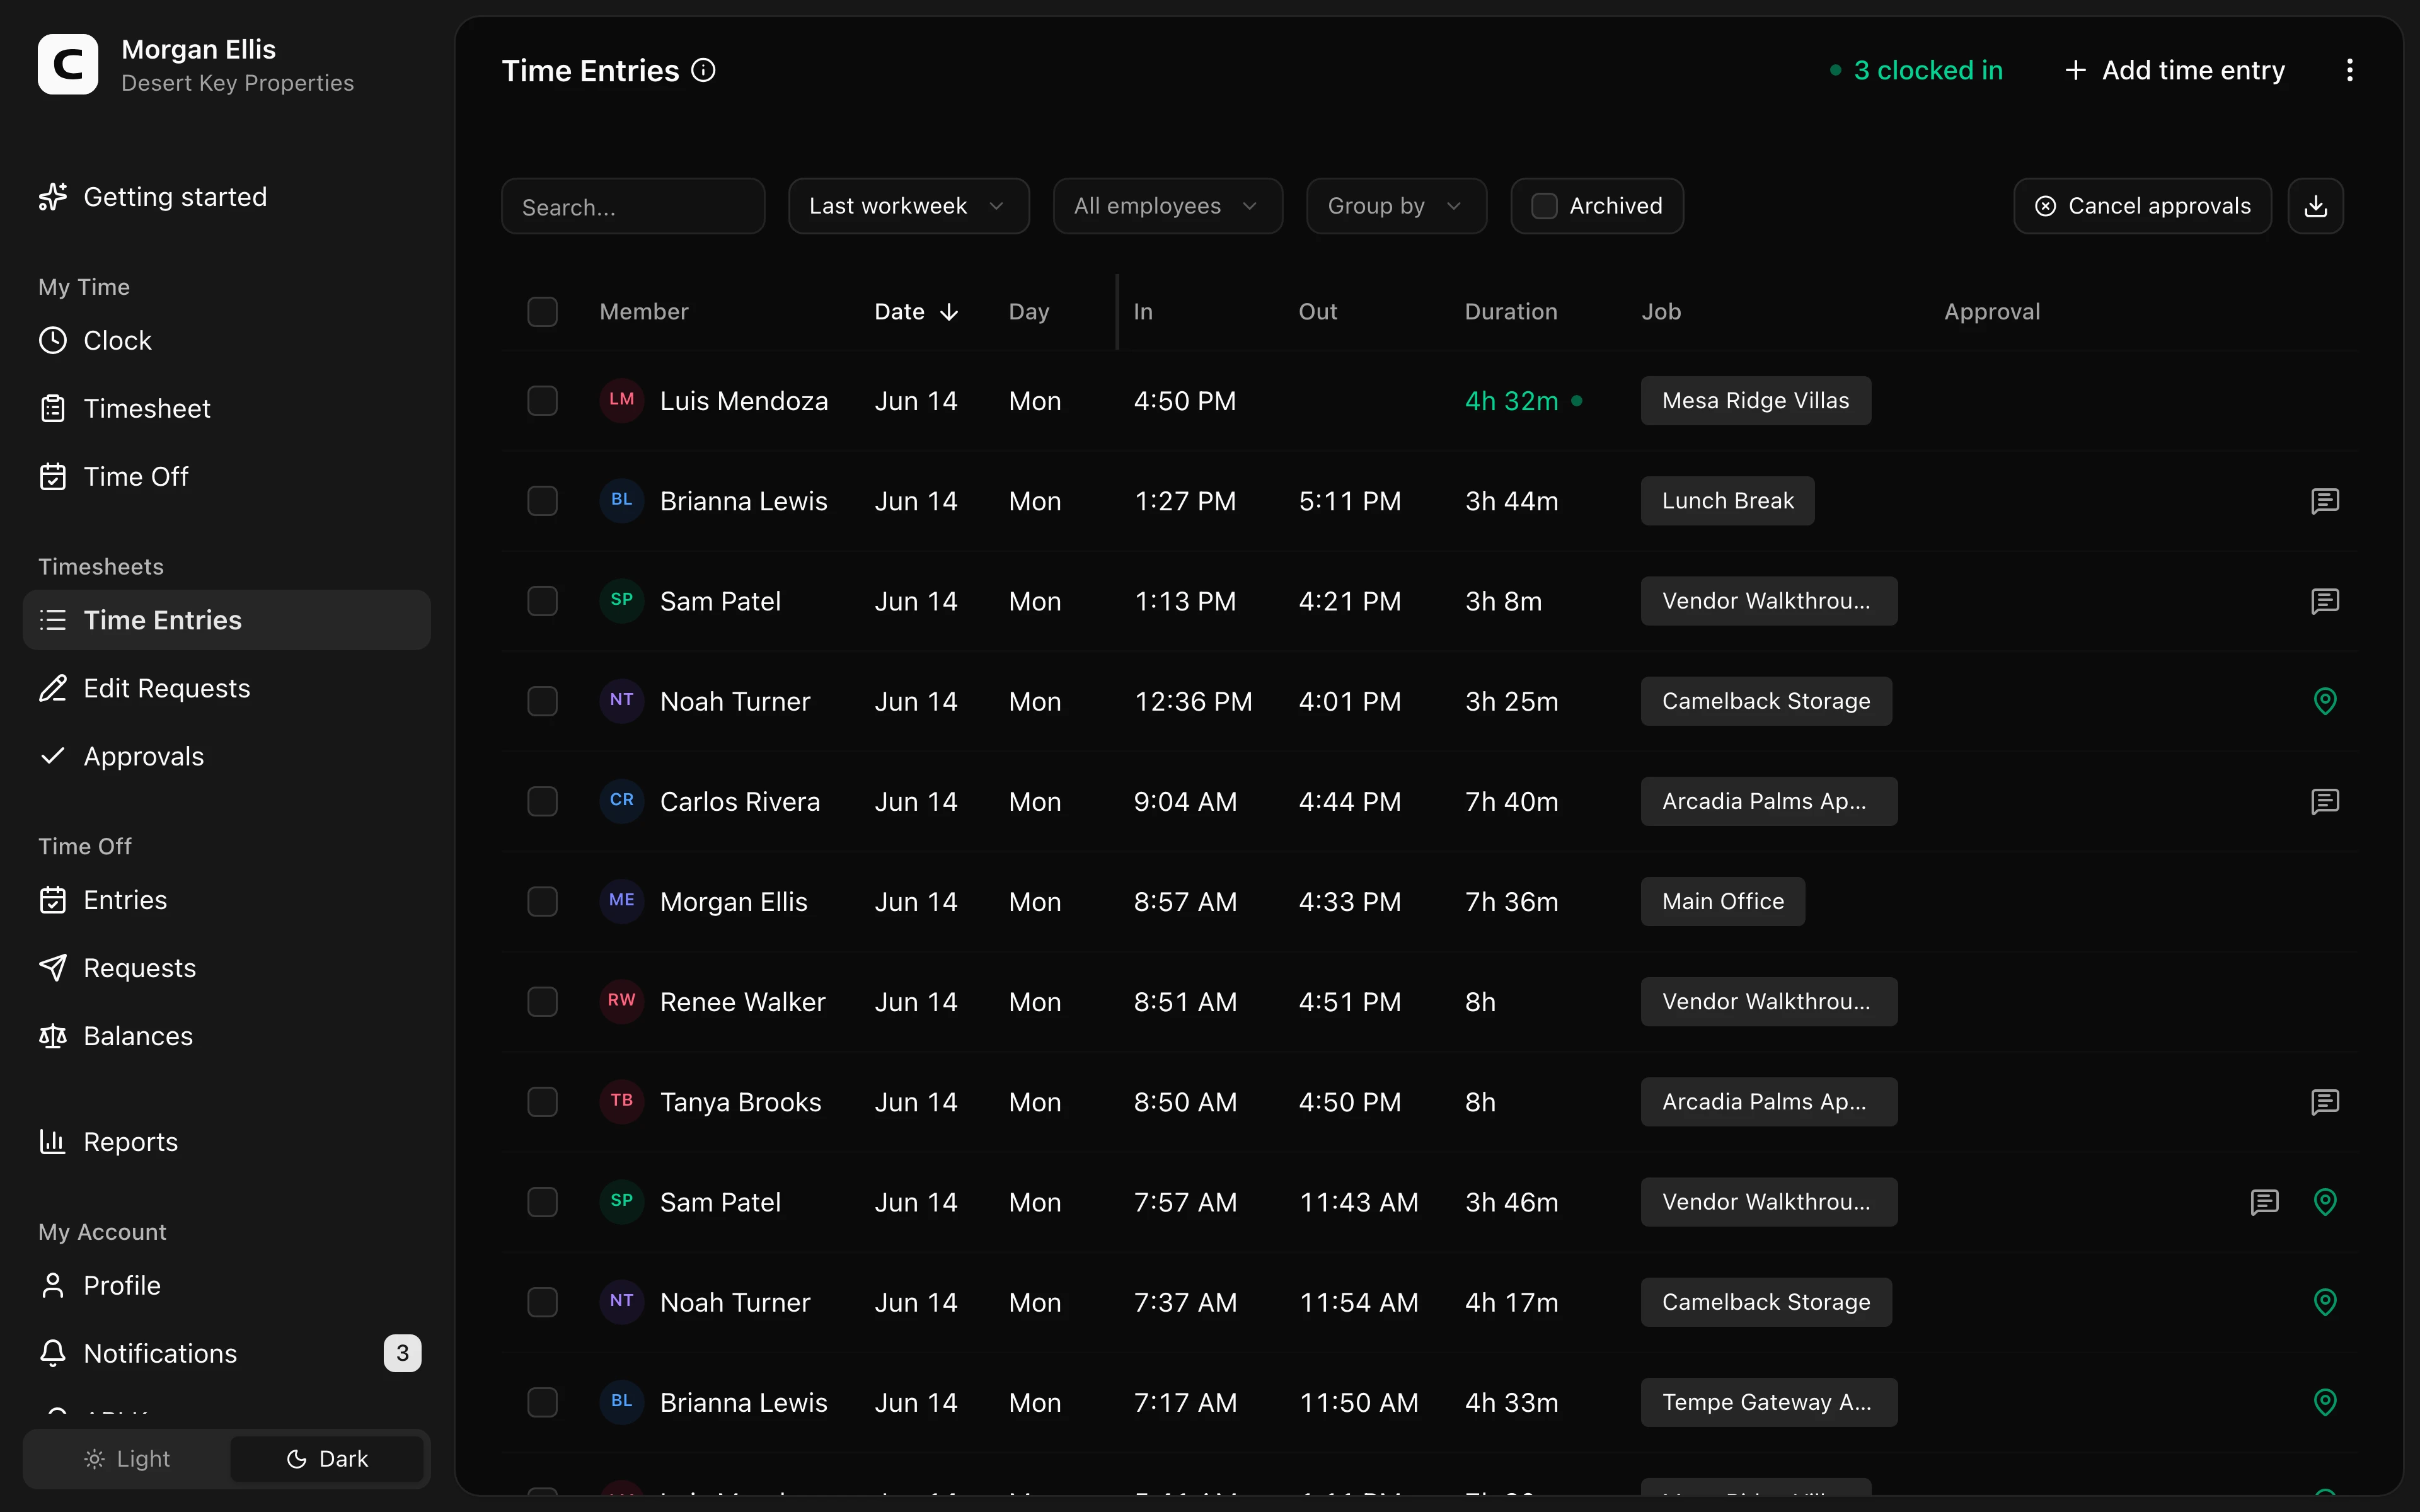Click the Time Entries info icon
This screenshot has height=1512, width=2420.
(x=703, y=70)
